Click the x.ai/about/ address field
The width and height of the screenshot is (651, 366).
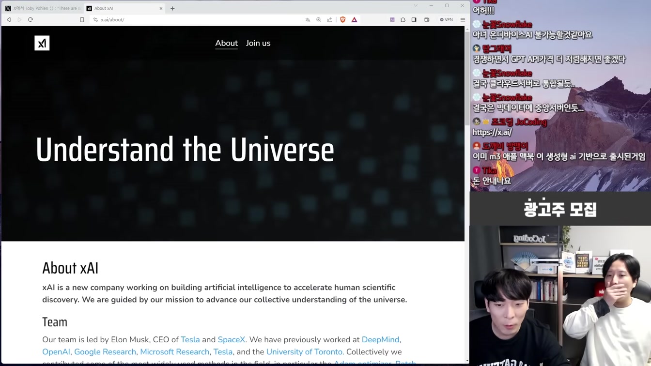[199, 20]
